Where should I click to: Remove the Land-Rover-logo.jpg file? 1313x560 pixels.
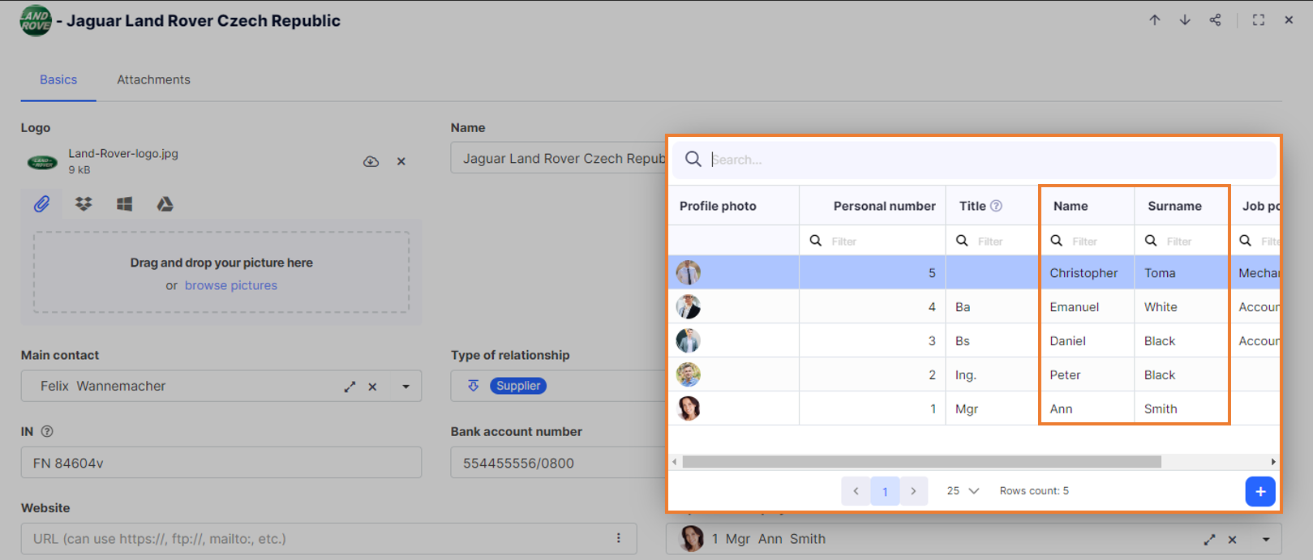(401, 161)
